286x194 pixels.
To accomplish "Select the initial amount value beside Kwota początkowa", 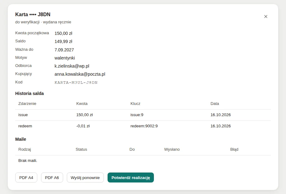I will tap(63, 33).
